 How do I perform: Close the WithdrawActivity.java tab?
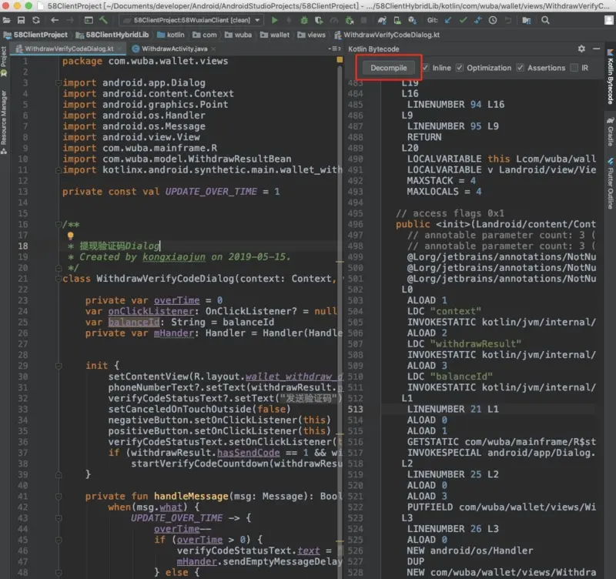point(213,49)
